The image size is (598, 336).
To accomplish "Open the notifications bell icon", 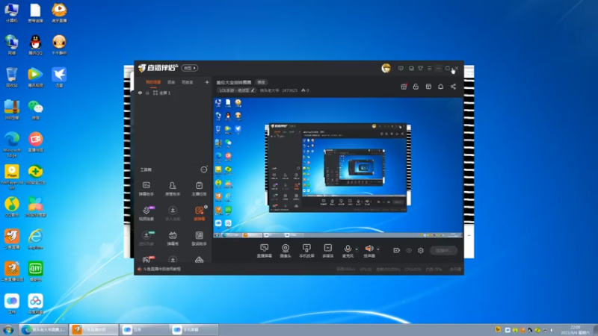I will pos(440,87).
